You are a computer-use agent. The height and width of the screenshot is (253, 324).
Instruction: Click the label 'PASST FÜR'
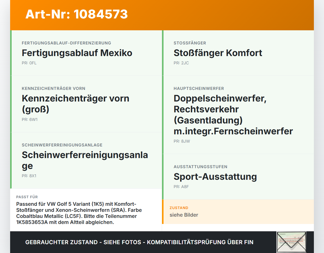[27, 197]
